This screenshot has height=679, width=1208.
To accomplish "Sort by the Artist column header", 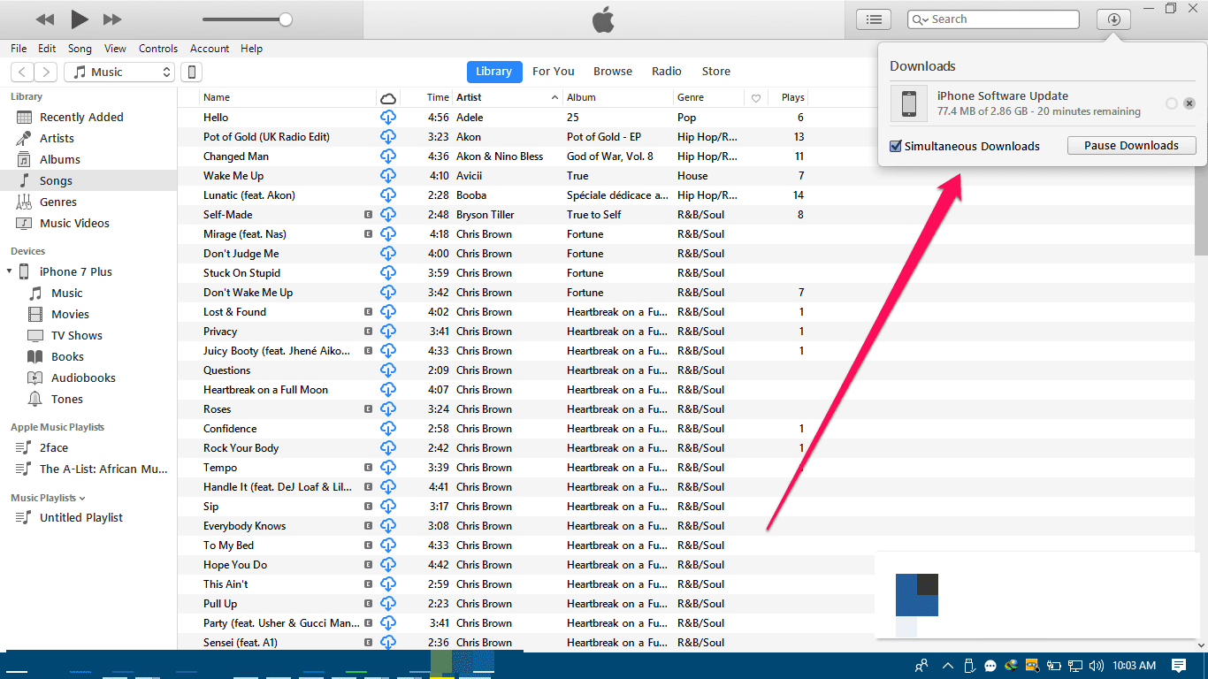I will [x=508, y=97].
